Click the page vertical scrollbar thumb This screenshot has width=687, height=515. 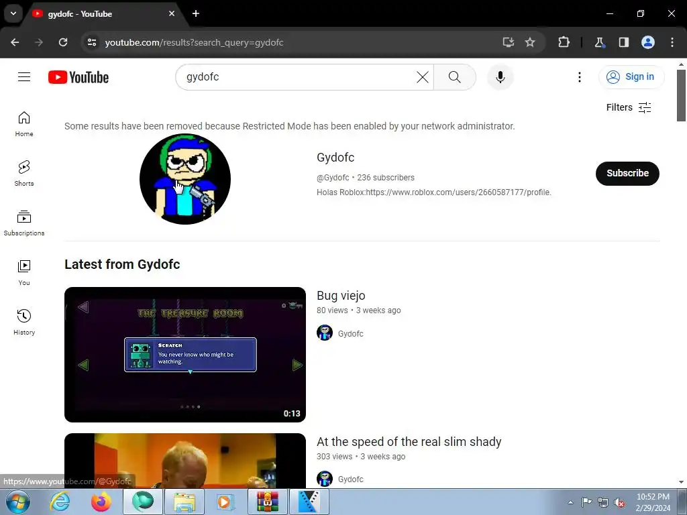(x=681, y=95)
